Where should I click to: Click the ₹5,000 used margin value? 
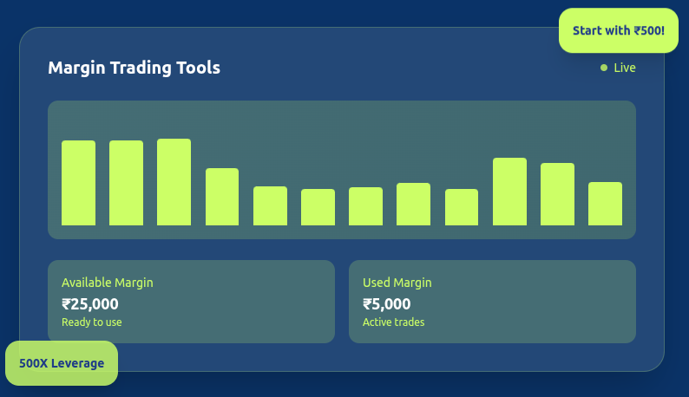click(386, 304)
